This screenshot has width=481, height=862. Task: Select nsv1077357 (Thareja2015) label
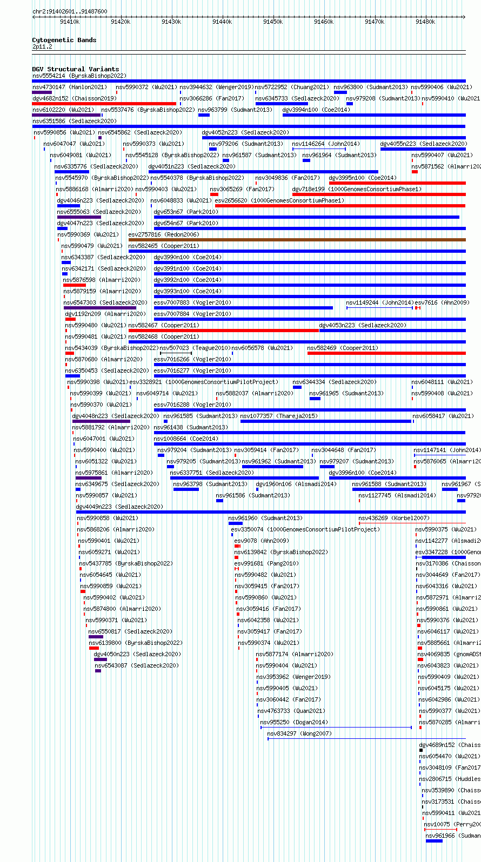(x=279, y=416)
